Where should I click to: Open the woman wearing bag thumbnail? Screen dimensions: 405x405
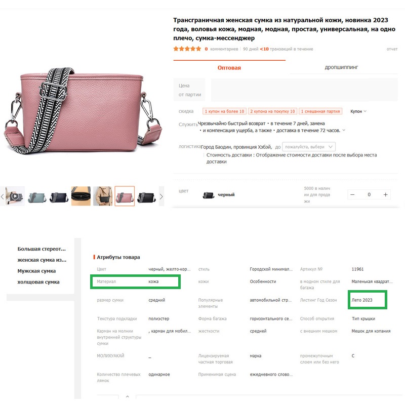pyautogui.click(x=103, y=196)
